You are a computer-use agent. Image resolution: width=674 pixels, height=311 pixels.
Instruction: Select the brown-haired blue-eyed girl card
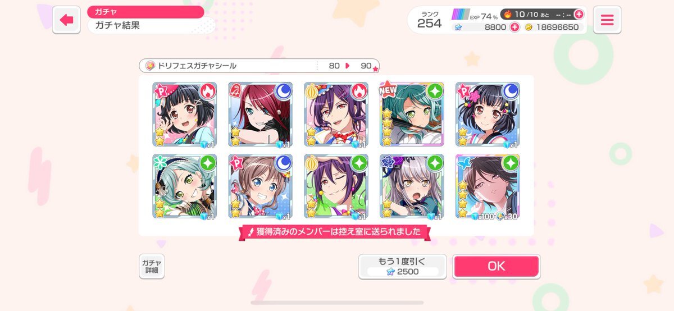(x=261, y=187)
